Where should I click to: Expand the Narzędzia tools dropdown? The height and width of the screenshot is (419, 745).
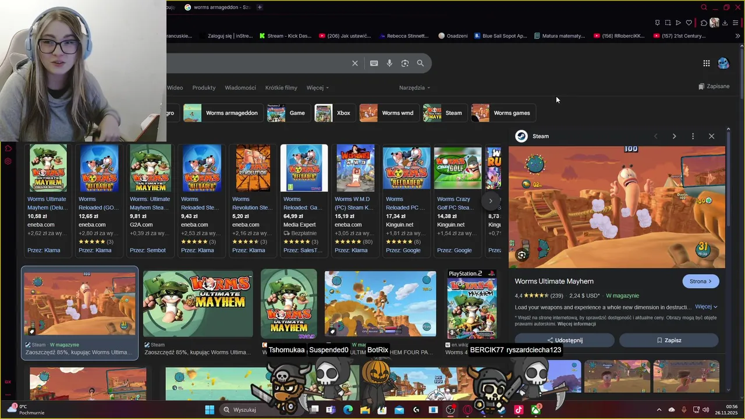(414, 88)
